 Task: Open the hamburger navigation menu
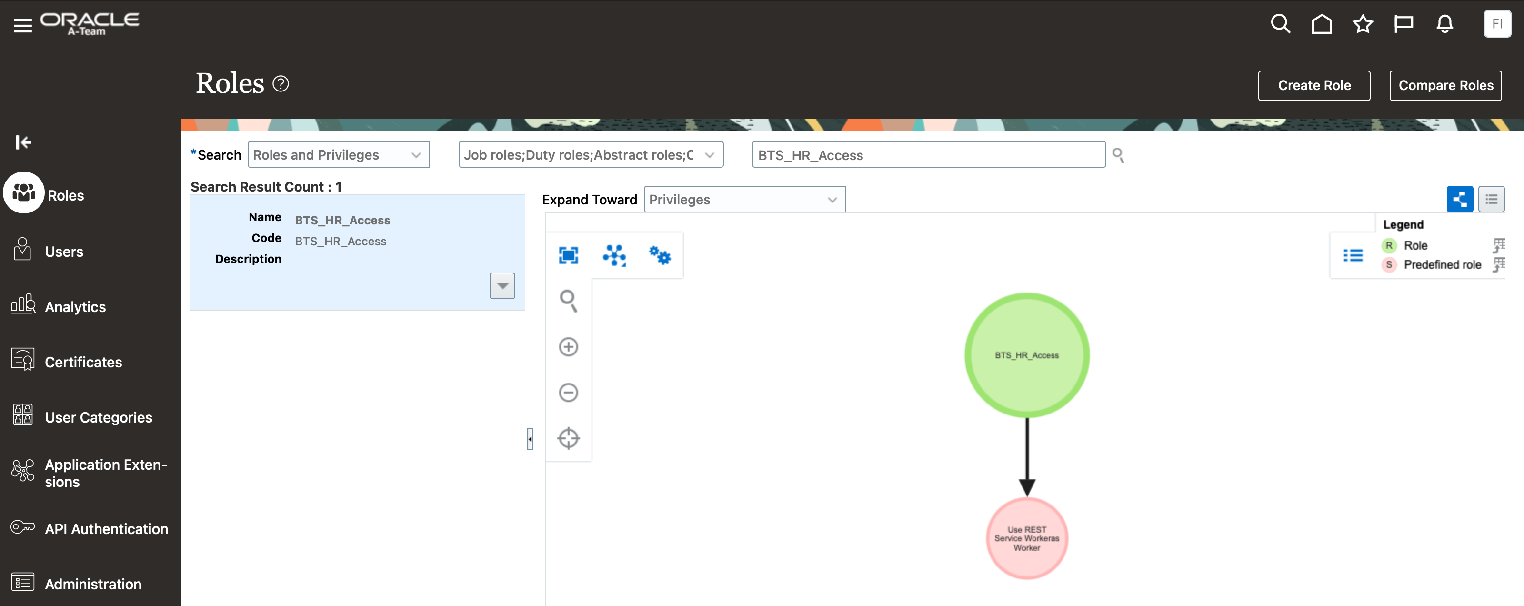pos(22,24)
